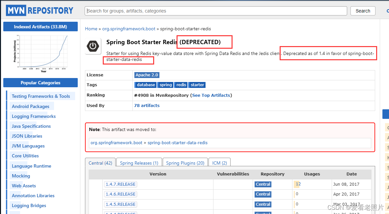Focus the artifact search input field
389x214 pixels.
coord(216,11)
